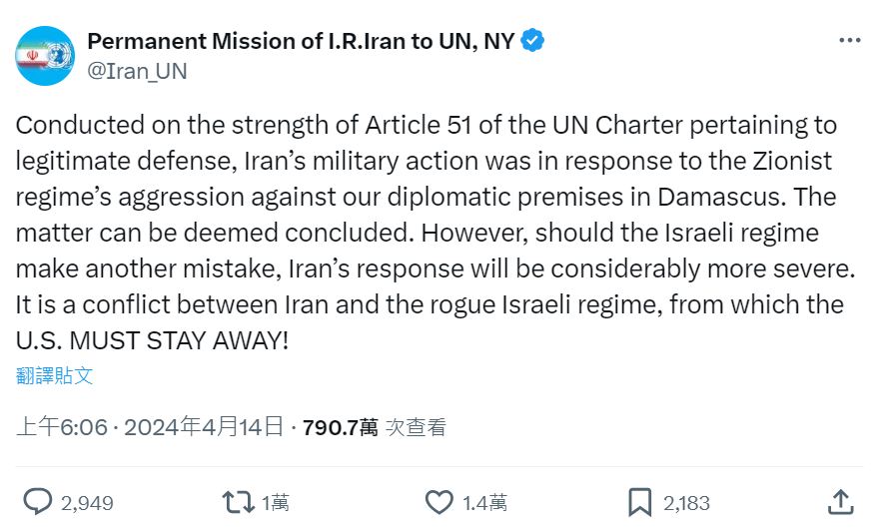This screenshot has width=876, height=532.
Task: Click the share upload arrow icon
Action: 841,501
